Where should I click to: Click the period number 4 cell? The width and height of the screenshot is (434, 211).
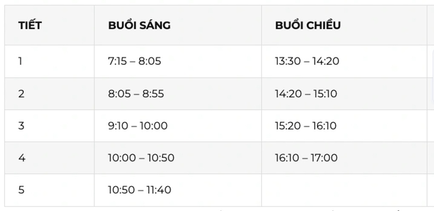click(22, 158)
